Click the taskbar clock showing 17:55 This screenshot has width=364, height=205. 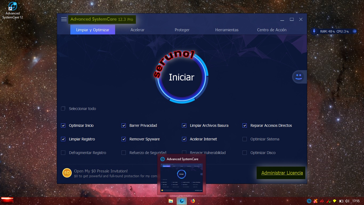pyautogui.click(x=356, y=201)
